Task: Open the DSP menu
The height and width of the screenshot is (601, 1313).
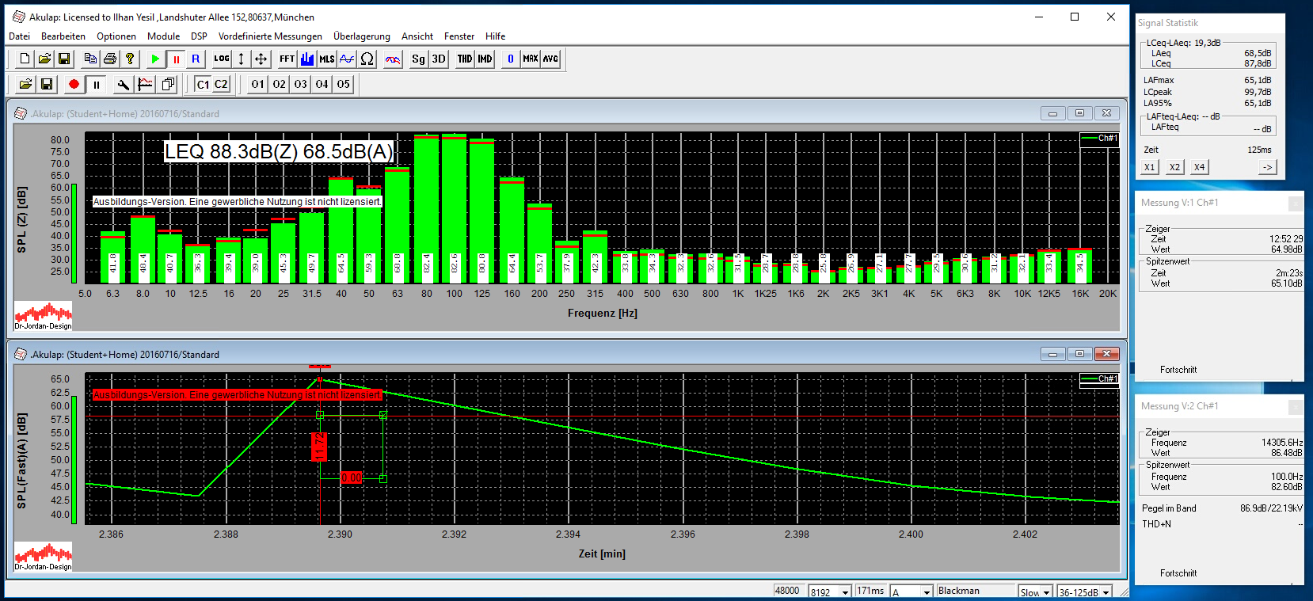Action: pyautogui.click(x=199, y=36)
